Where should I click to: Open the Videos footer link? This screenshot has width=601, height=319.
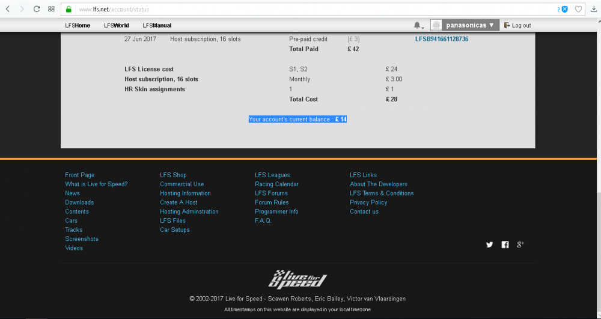[74, 248]
